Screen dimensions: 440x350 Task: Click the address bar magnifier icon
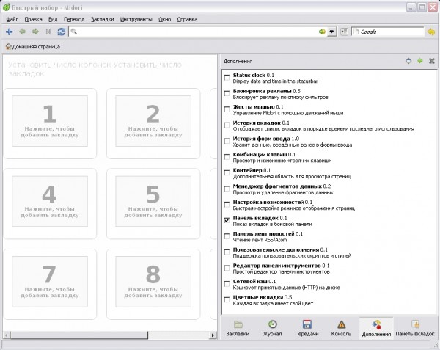[74, 32]
